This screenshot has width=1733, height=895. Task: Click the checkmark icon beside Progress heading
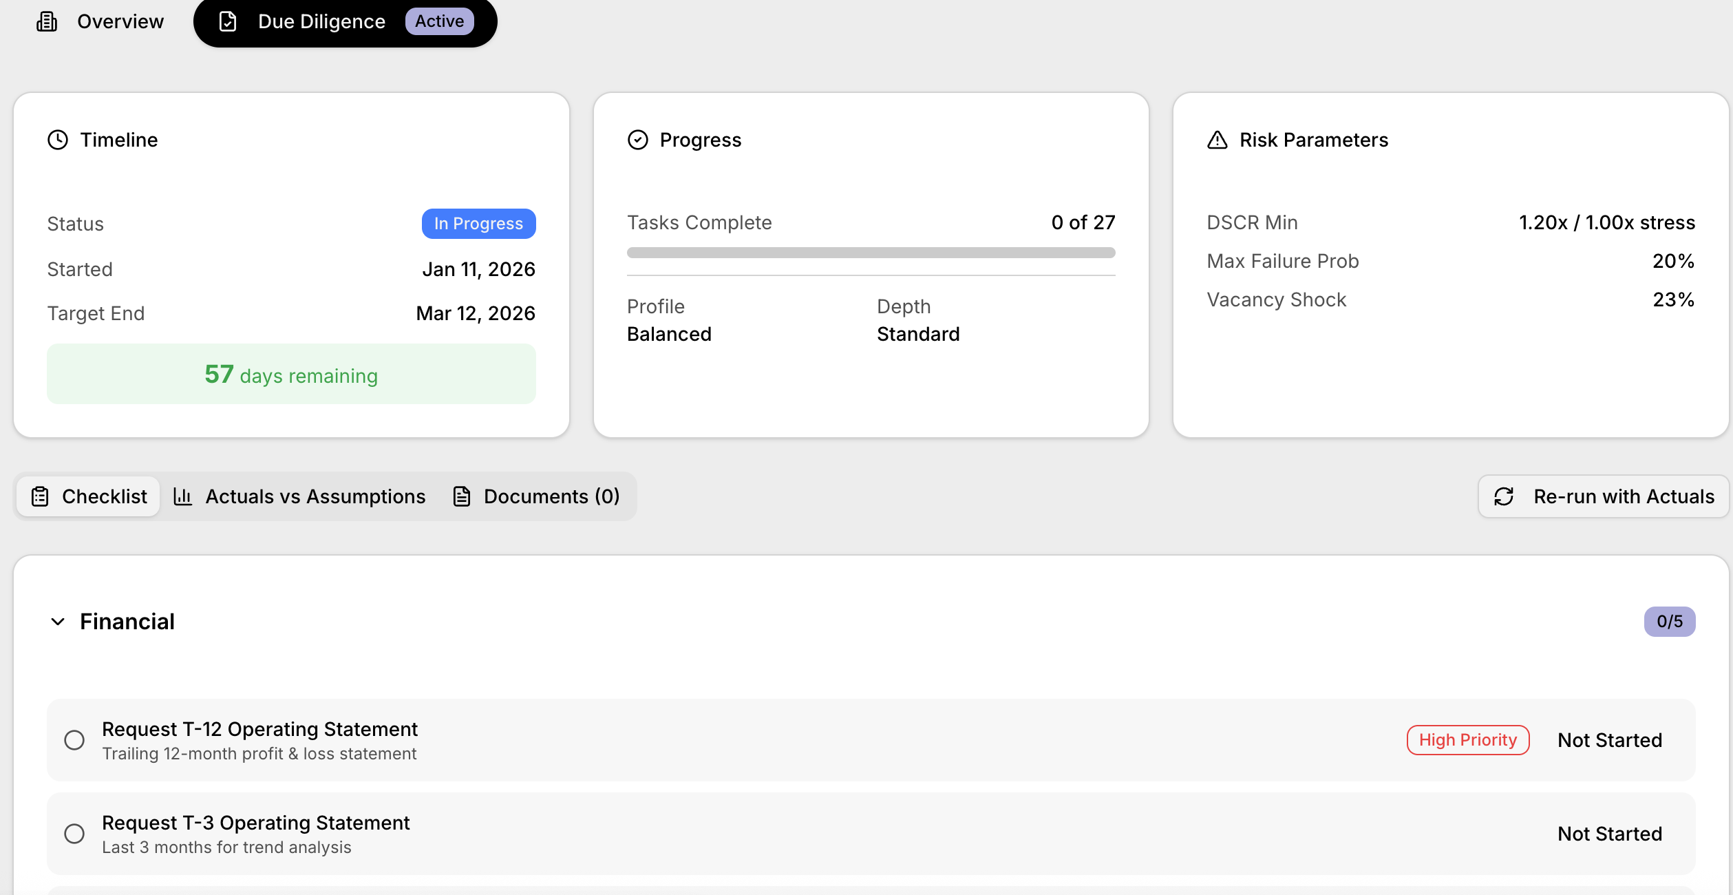click(x=637, y=140)
